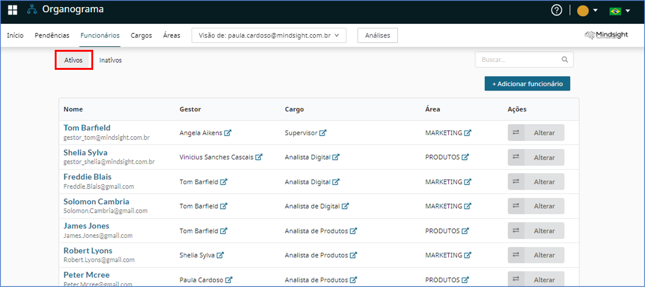Switch to the Ativos tab

74,60
